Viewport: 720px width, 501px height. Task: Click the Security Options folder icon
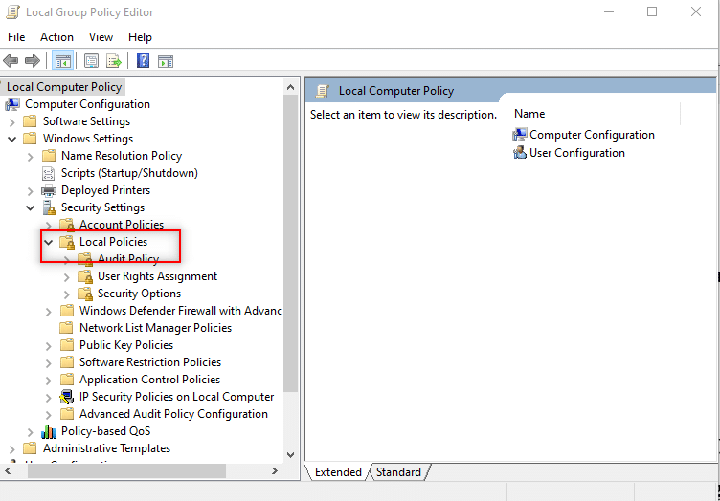85,294
